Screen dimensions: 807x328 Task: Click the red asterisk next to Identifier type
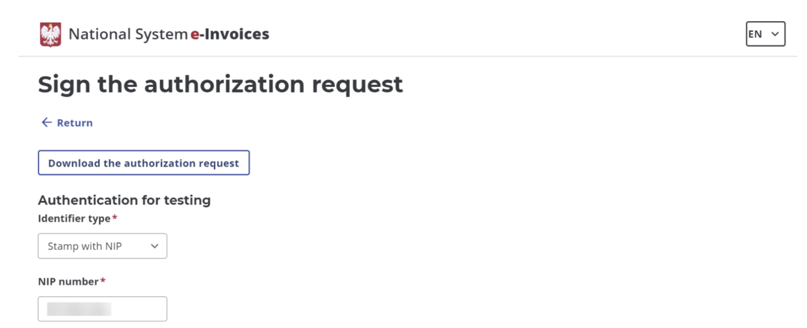[115, 218]
